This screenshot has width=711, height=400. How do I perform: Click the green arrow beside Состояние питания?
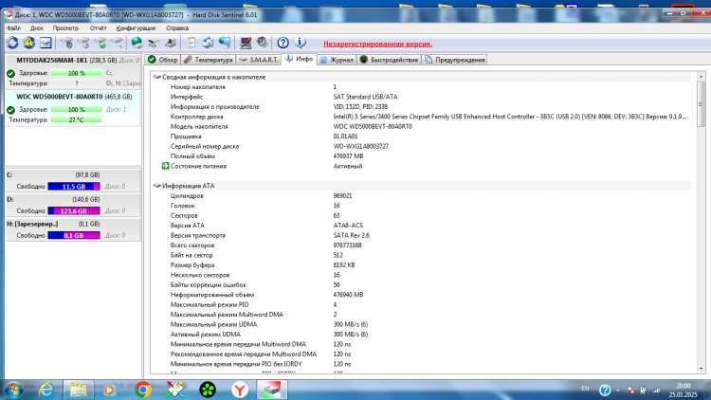[x=166, y=166]
